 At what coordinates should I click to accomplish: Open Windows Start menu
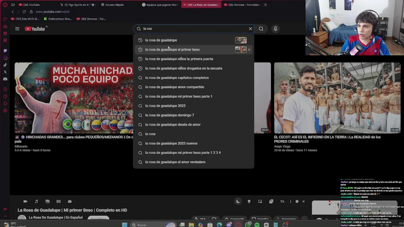(x=125, y=225)
